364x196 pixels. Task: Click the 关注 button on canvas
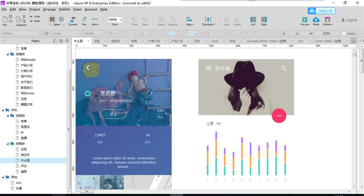point(113,114)
